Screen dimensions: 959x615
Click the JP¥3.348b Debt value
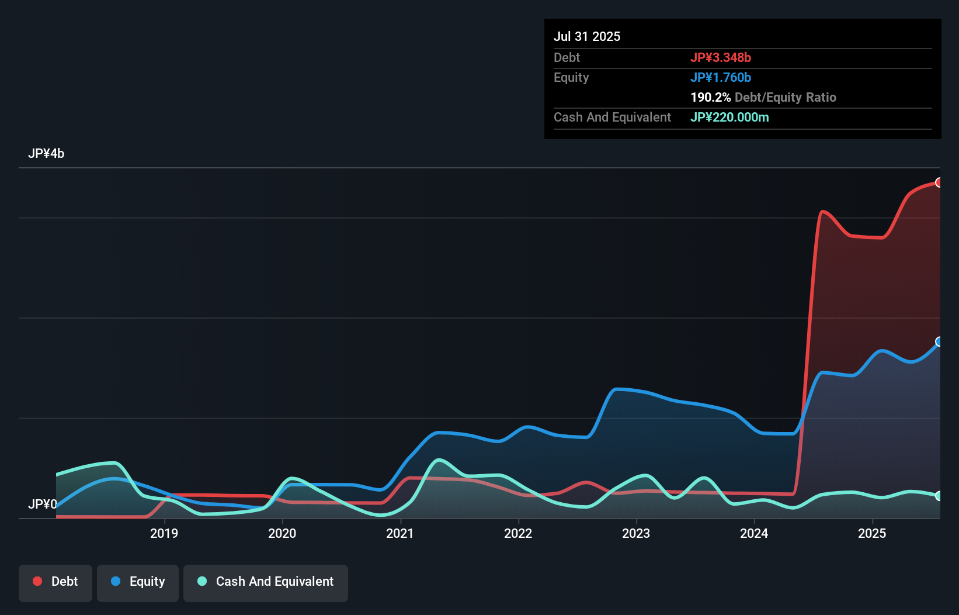pyautogui.click(x=721, y=57)
